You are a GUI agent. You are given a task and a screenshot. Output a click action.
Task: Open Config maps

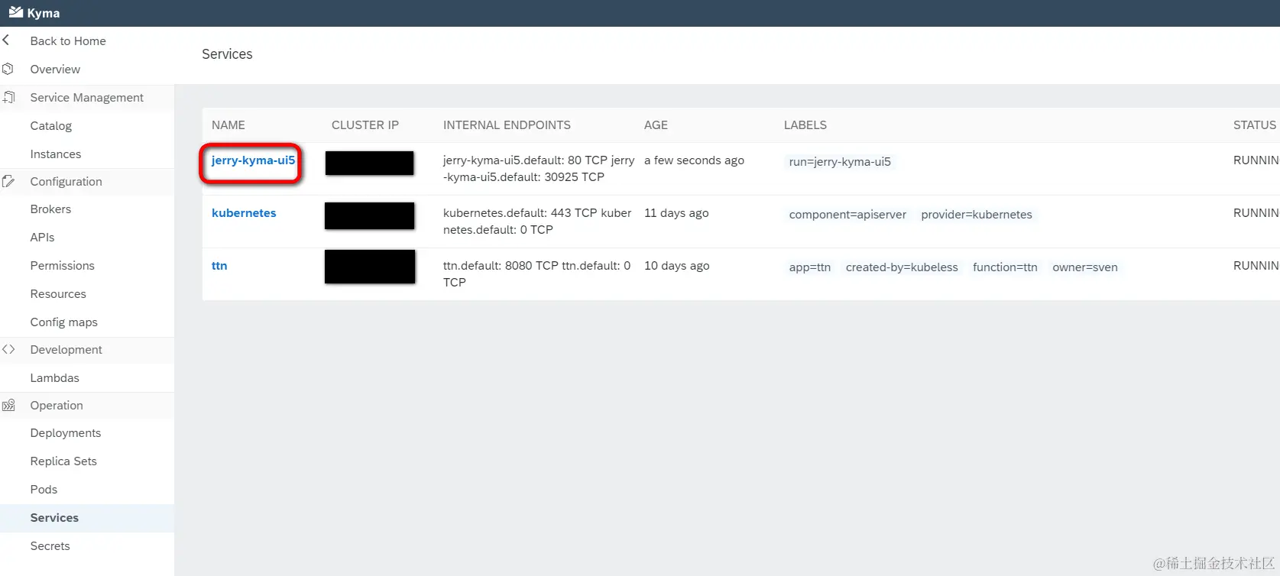pyautogui.click(x=64, y=322)
